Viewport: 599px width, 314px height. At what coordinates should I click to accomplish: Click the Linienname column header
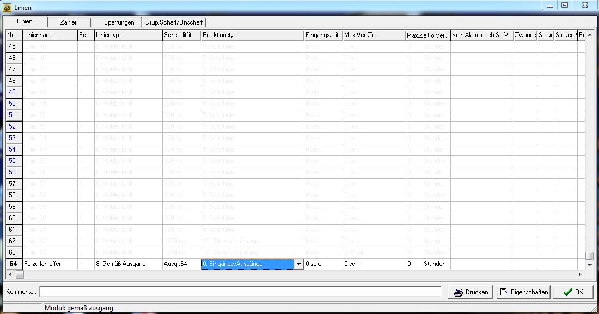[x=49, y=35]
